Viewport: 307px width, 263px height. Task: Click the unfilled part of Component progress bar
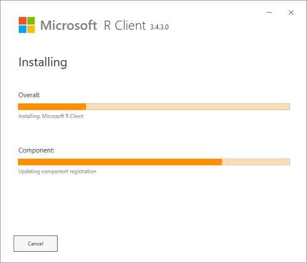pos(256,162)
